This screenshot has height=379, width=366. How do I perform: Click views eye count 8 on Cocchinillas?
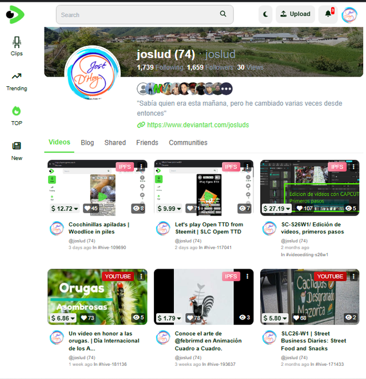[x=138, y=208]
